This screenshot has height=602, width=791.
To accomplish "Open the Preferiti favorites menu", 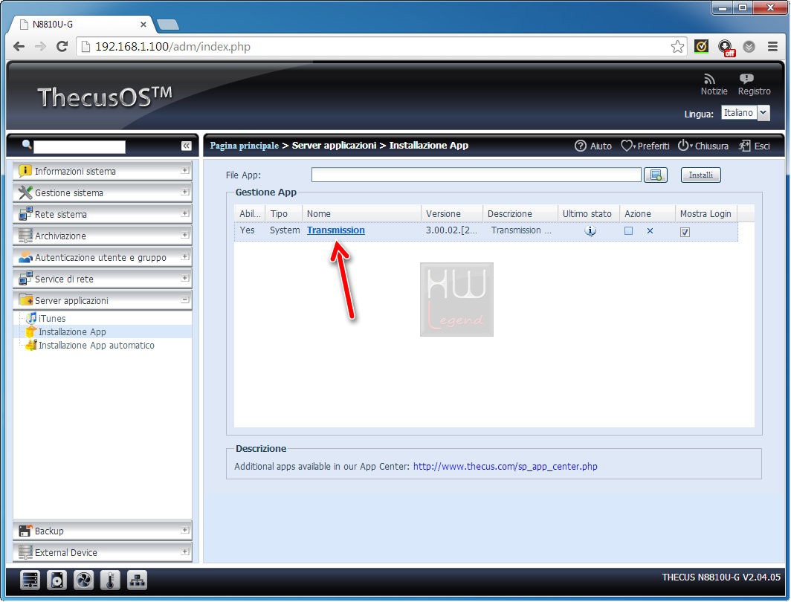I will 645,146.
